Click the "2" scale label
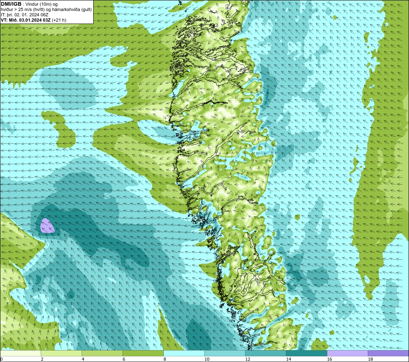 [42, 360]
